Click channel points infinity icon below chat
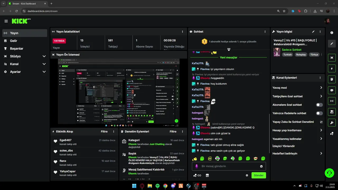The image size is (338, 190). pos(197,175)
